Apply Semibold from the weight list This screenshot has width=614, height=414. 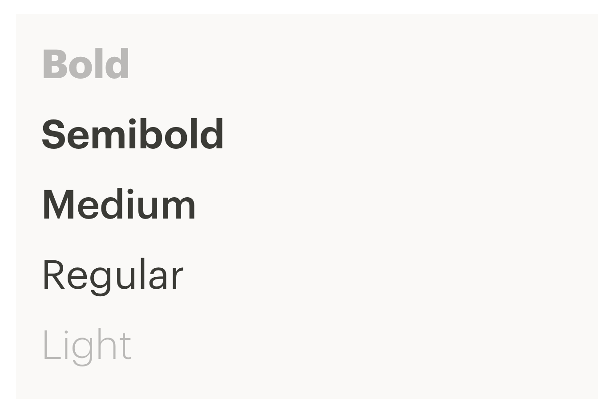pos(133,134)
